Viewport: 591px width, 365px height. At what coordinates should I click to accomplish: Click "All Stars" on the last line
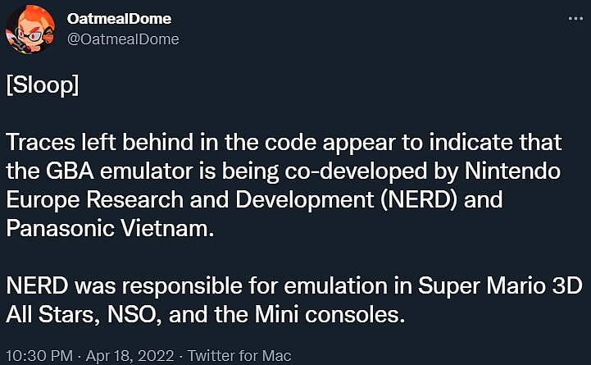(48, 315)
